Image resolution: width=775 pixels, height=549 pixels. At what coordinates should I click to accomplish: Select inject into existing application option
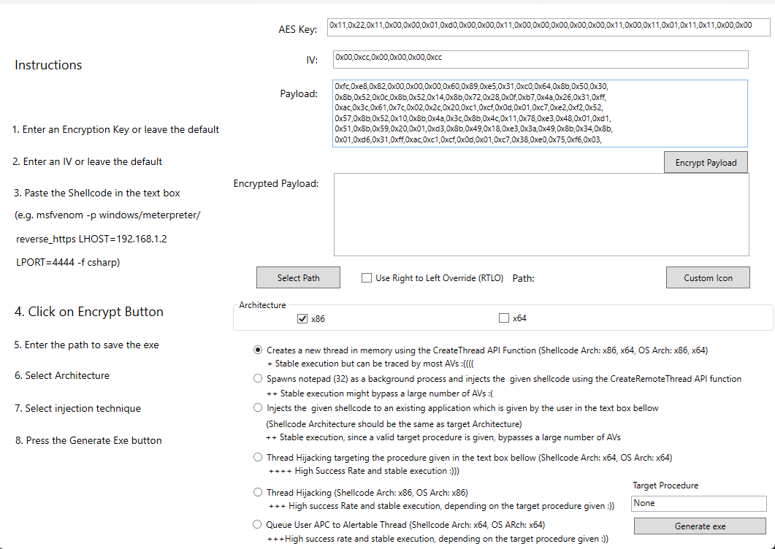[x=258, y=407]
